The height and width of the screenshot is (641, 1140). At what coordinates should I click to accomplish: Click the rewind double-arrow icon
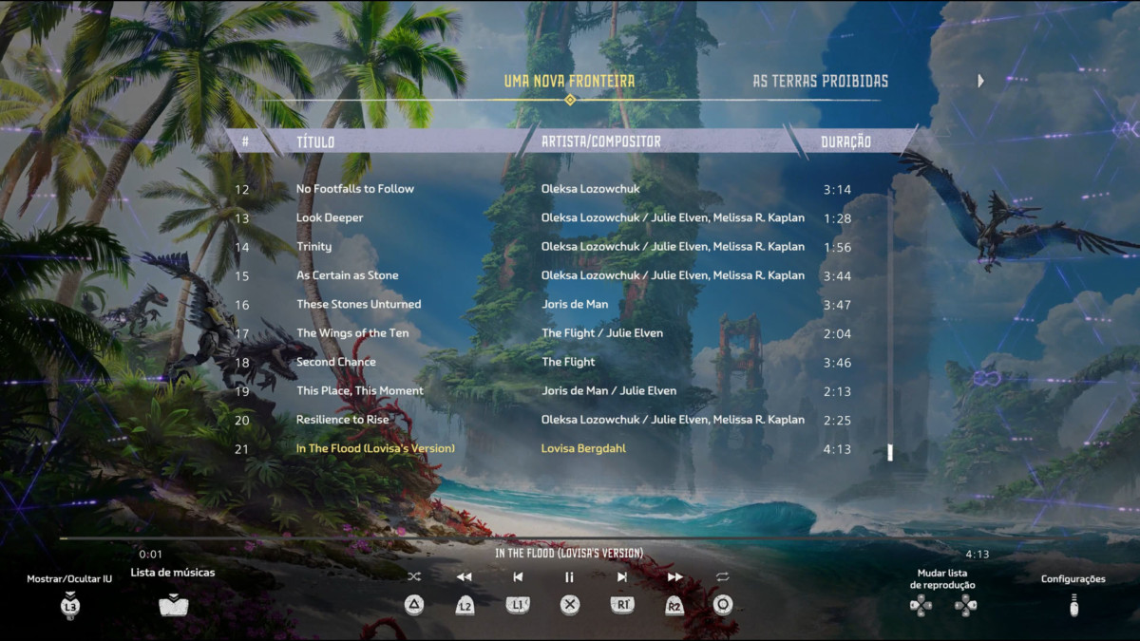point(464,576)
